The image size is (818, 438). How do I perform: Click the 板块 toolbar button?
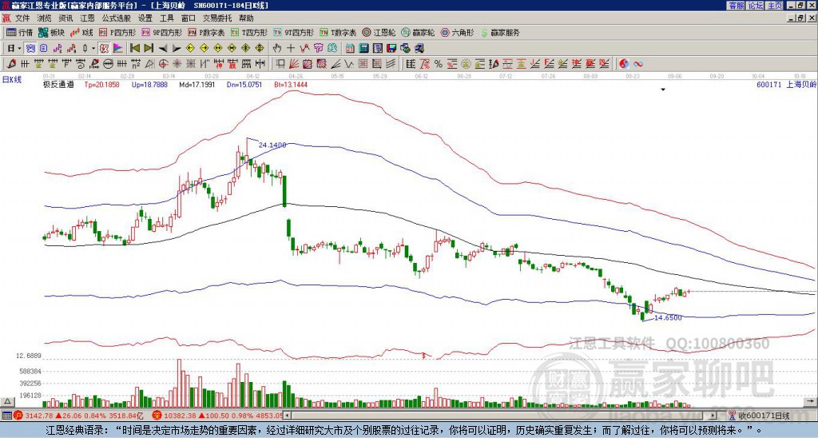(51, 32)
